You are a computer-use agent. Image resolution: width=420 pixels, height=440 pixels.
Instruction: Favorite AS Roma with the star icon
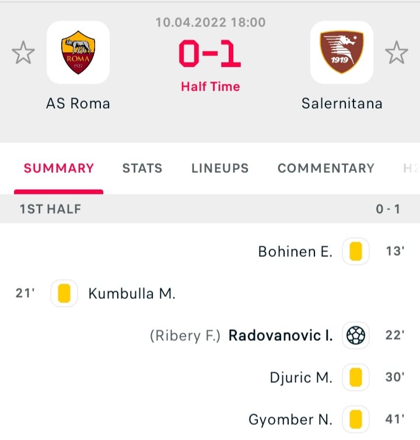[23, 53]
